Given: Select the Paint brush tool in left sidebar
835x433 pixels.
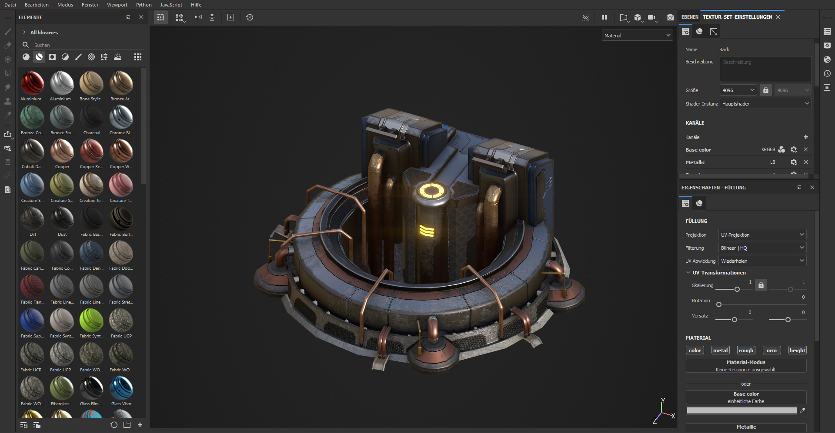Looking at the screenshot, I should point(8,32).
